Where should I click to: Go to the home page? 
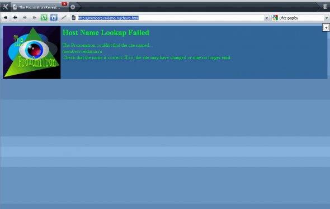[x=54, y=17]
